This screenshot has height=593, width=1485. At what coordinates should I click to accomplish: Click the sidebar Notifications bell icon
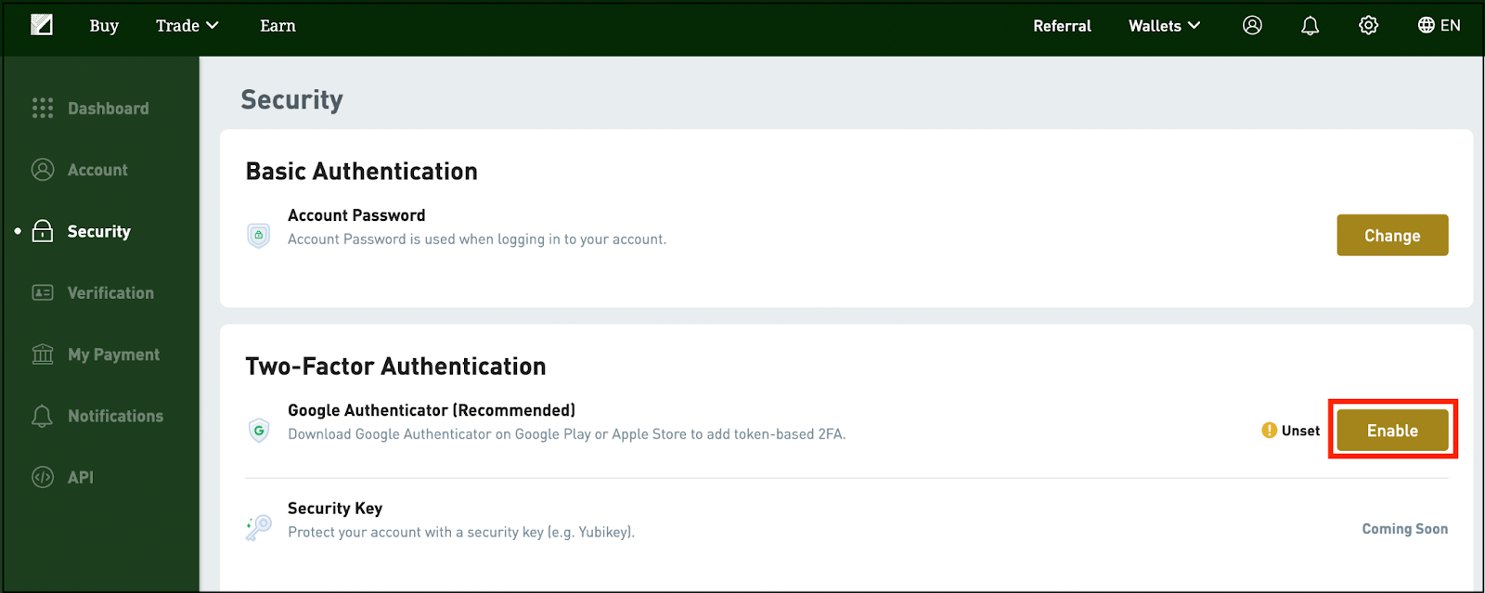point(43,416)
